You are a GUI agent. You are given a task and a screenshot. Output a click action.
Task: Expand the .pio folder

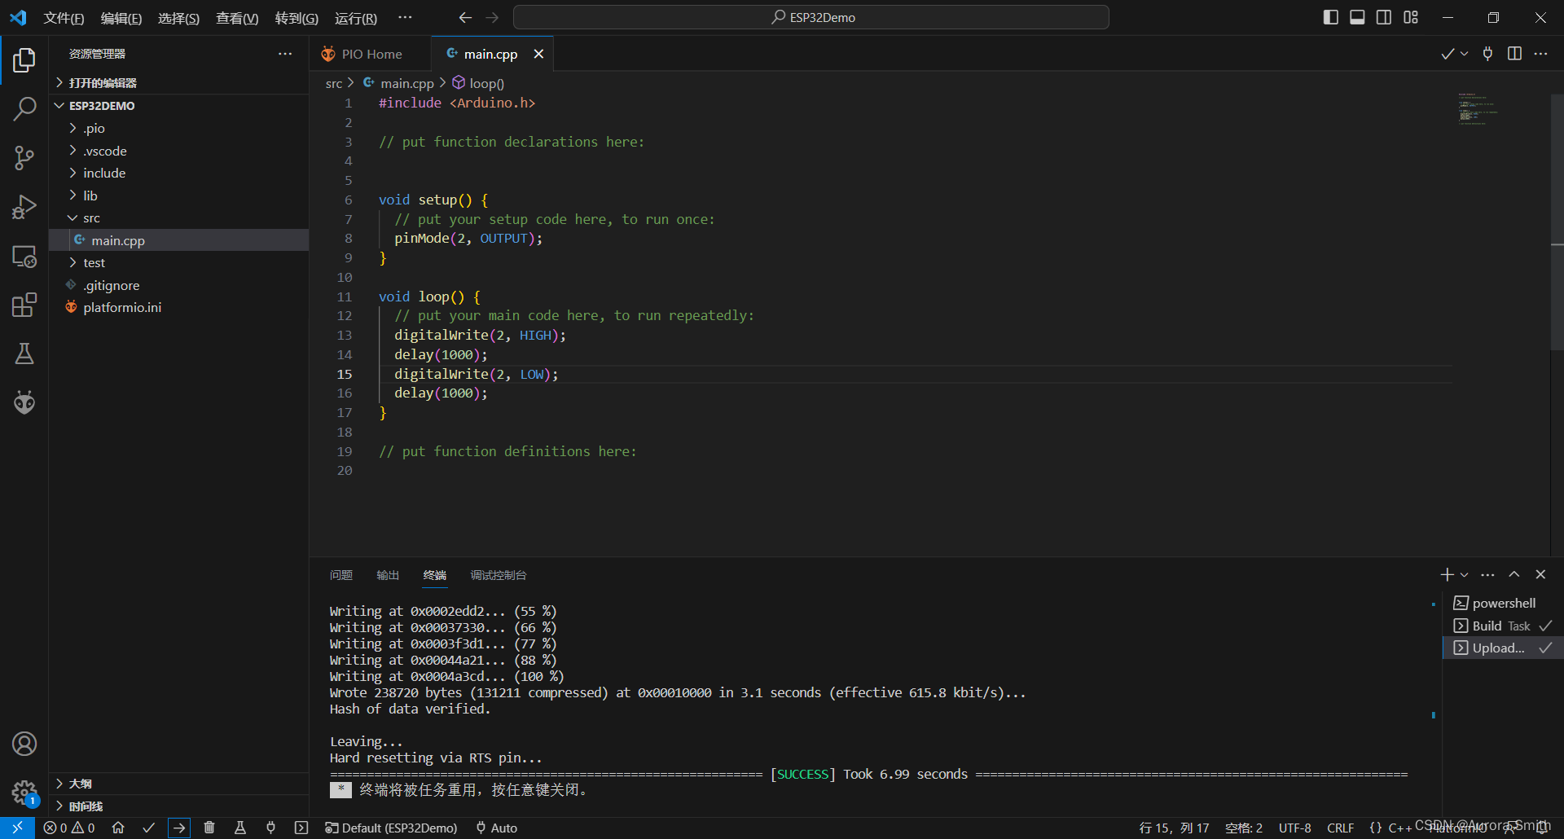pyautogui.click(x=178, y=128)
